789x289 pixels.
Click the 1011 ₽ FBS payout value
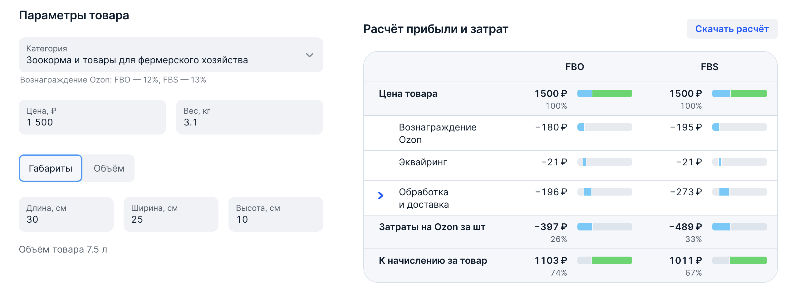tap(686, 260)
